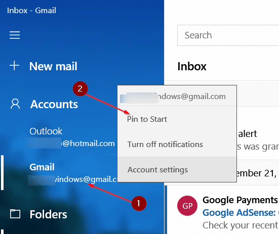Click the Folders folder icon
Screen dimensions: 279x234
click(x=15, y=214)
